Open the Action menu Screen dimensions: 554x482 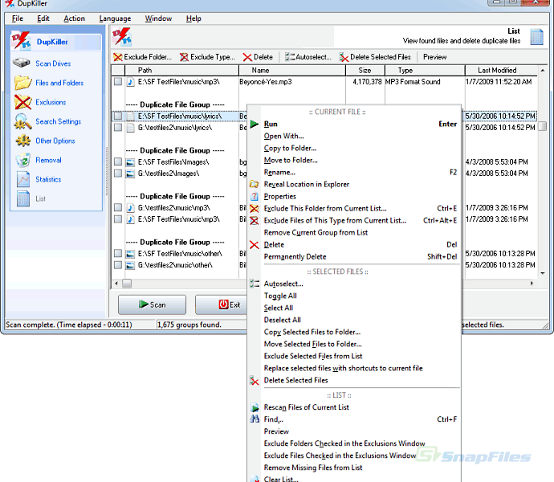coord(74,18)
